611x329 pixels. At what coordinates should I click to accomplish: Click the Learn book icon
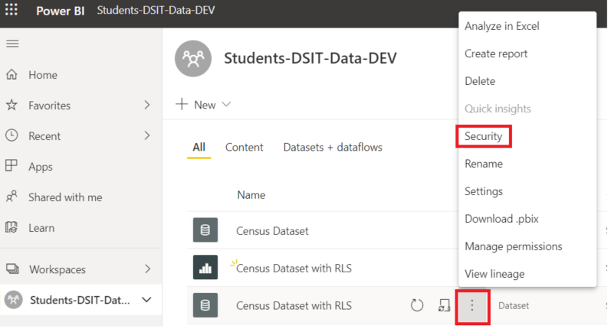11,227
